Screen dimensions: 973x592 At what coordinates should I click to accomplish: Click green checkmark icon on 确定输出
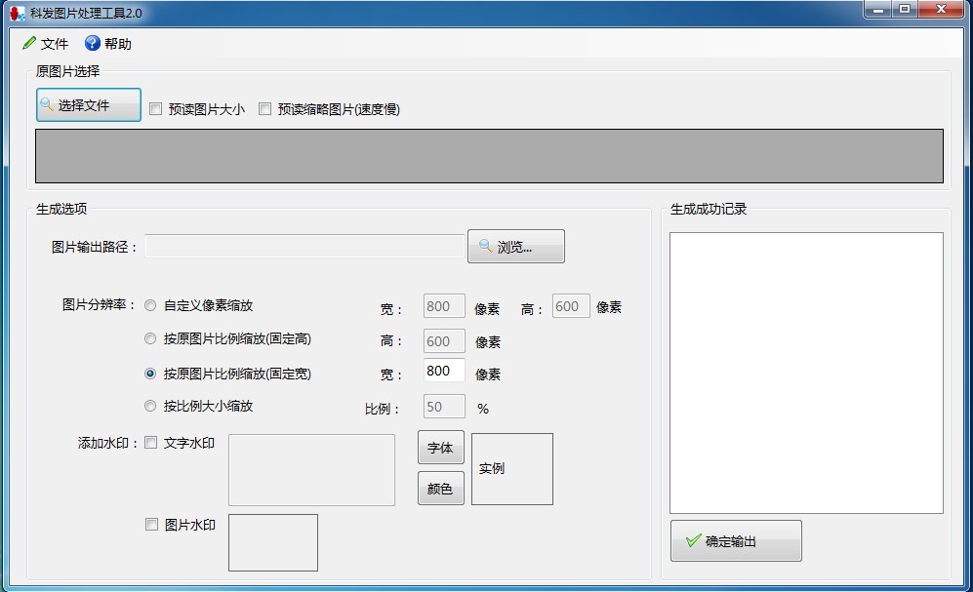click(x=693, y=540)
